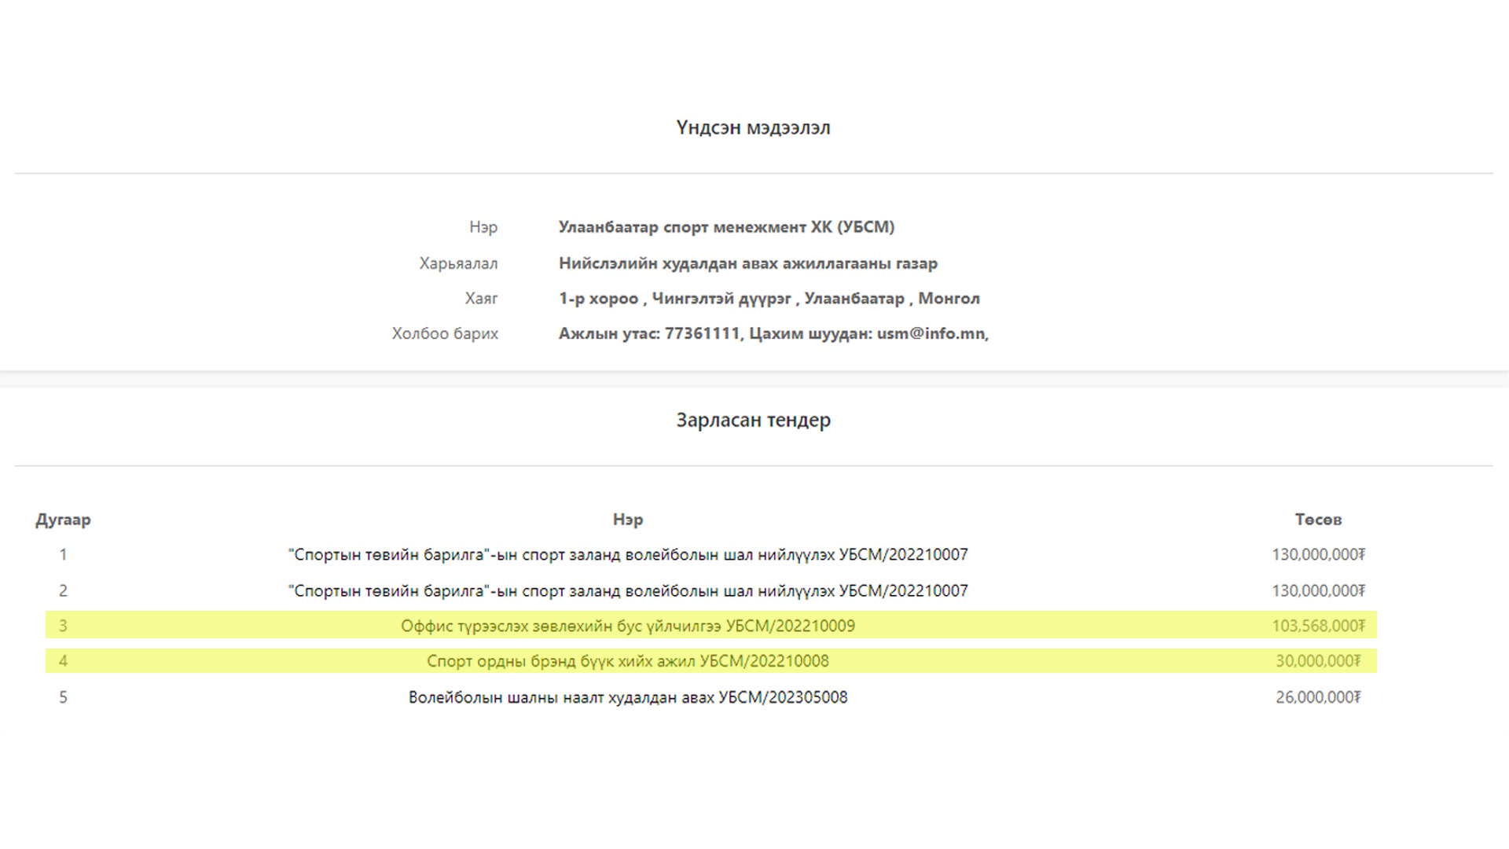Click row number 3 cell
The height and width of the screenshot is (849, 1509).
(x=63, y=627)
